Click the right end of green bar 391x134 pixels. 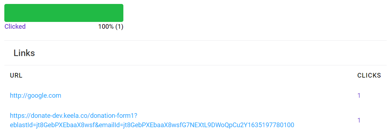point(121,13)
